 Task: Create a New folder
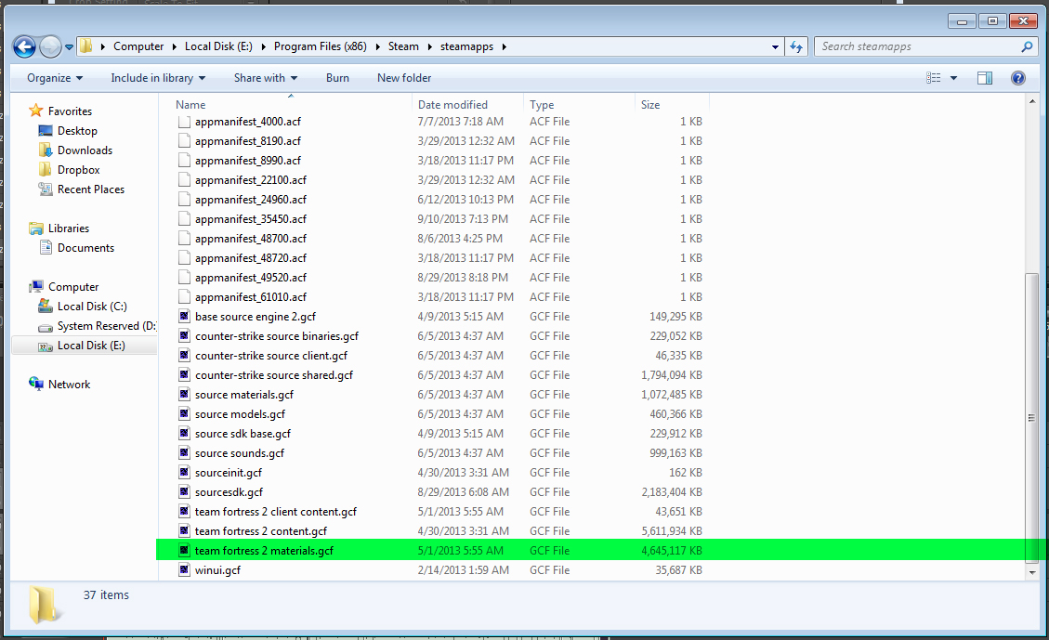(x=404, y=78)
